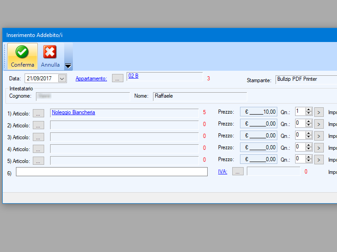The height and width of the screenshot is (252, 337).
Task: Open the Data date picker dropdown
Action: (x=62, y=79)
